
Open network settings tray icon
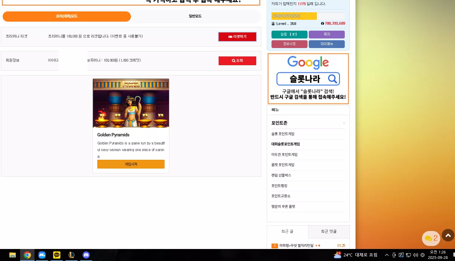point(408,255)
